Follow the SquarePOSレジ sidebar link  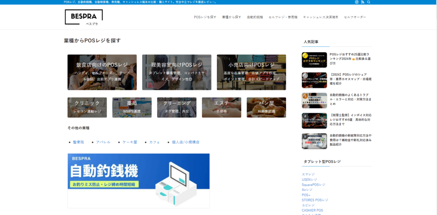313,184
